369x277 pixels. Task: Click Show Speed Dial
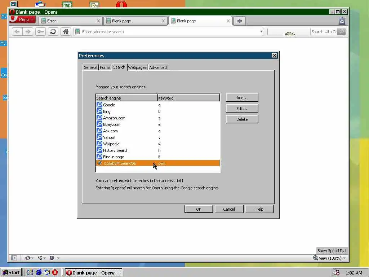click(x=332, y=251)
